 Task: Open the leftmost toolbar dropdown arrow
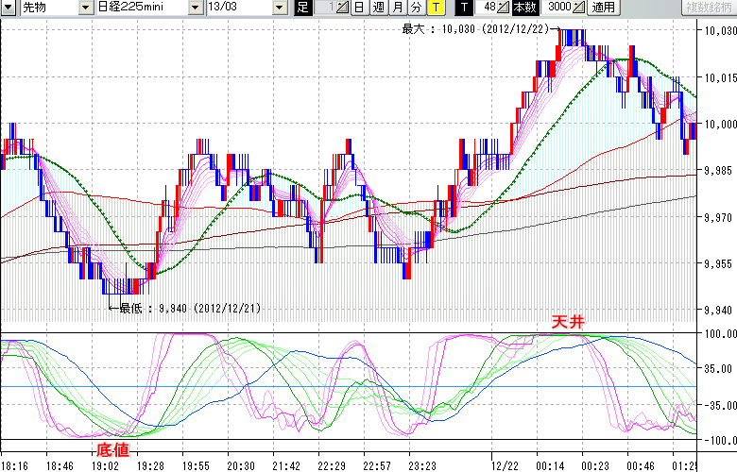(x=8, y=8)
